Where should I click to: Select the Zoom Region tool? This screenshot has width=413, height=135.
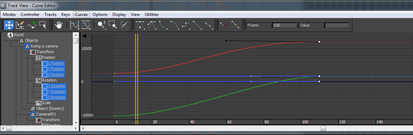113,25
